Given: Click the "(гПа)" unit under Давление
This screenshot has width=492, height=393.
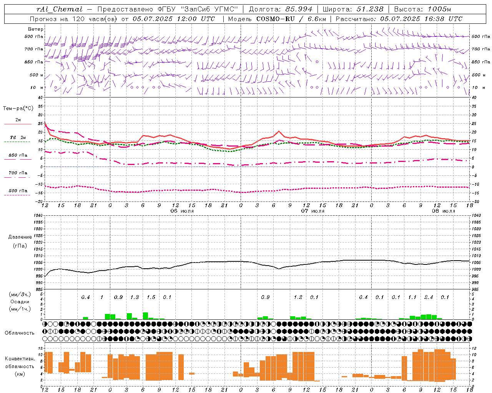Looking at the screenshot, I should (20, 246).
